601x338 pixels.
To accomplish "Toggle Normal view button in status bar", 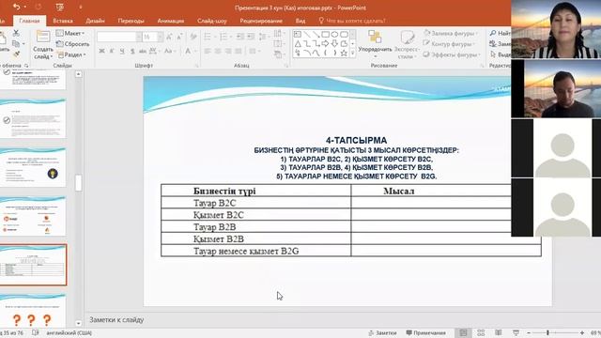I will click(463, 332).
